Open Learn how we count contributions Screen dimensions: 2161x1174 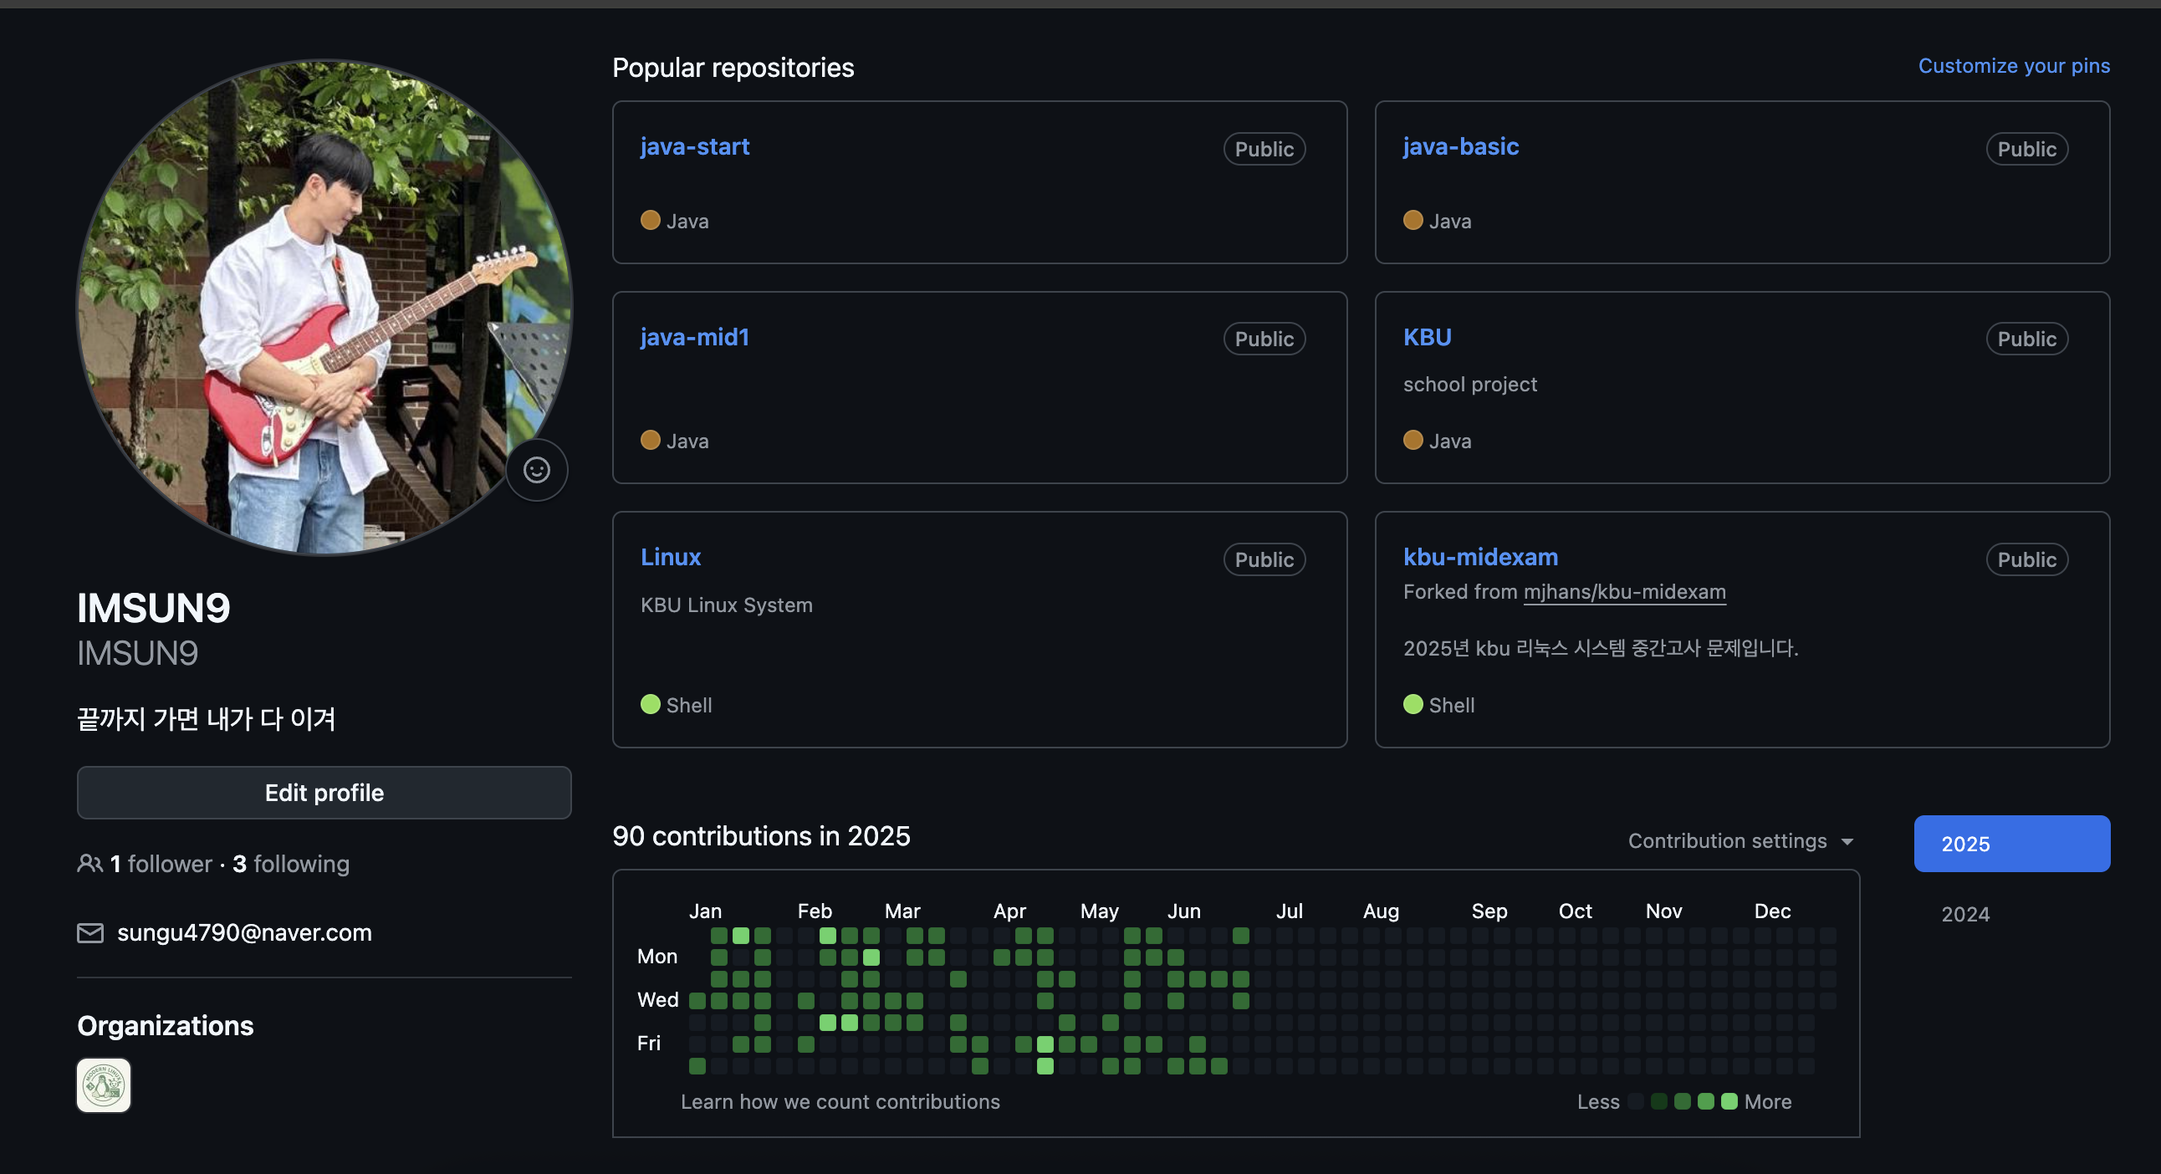(840, 1102)
